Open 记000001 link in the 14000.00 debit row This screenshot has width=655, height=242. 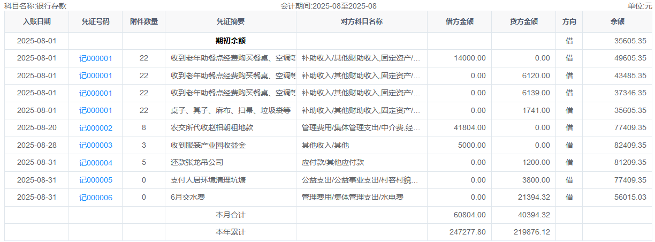pos(96,58)
